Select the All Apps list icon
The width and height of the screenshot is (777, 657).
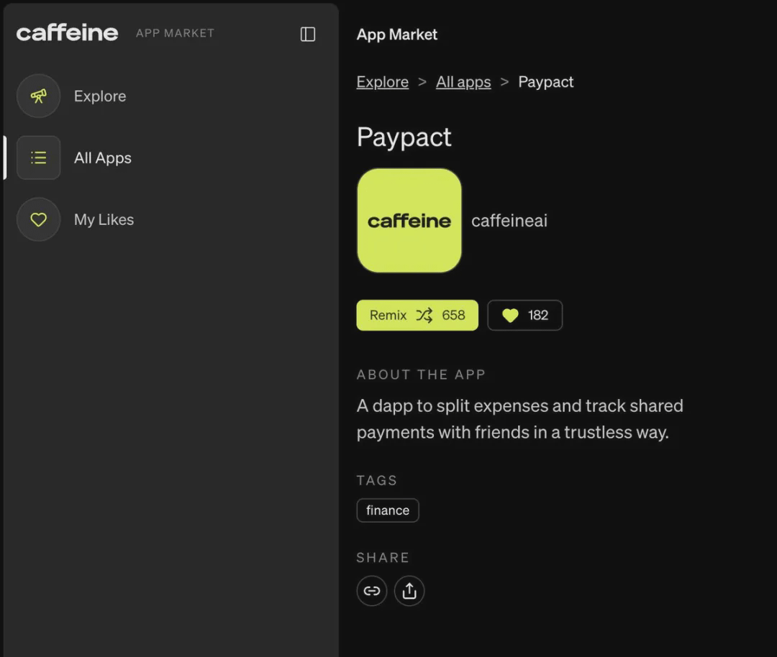coord(39,157)
